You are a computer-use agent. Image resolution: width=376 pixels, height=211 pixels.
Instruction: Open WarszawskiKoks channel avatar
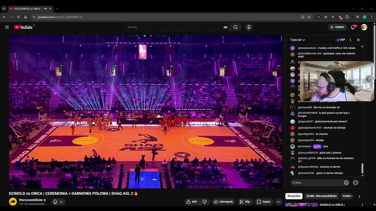coord(13,202)
